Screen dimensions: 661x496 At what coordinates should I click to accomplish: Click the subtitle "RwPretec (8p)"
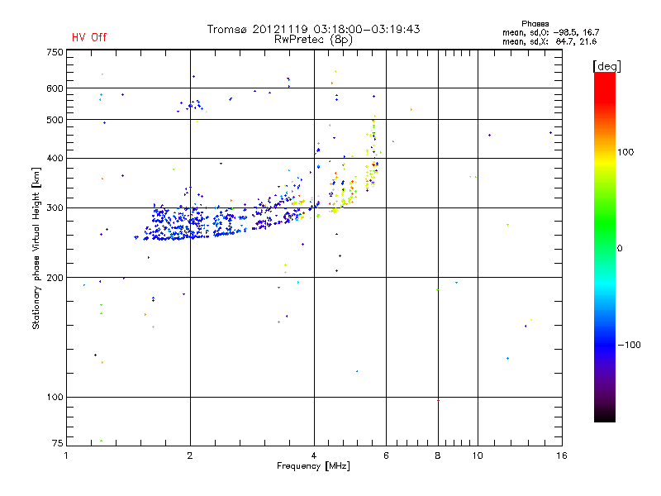point(313,40)
